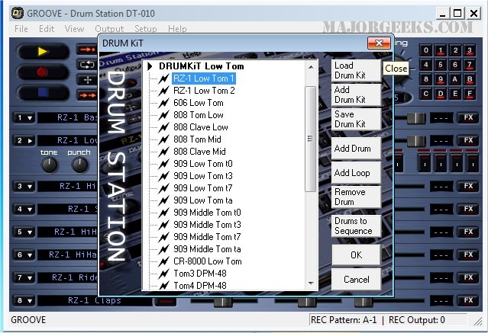
Task: Open the Setup menu
Action: coord(146,29)
